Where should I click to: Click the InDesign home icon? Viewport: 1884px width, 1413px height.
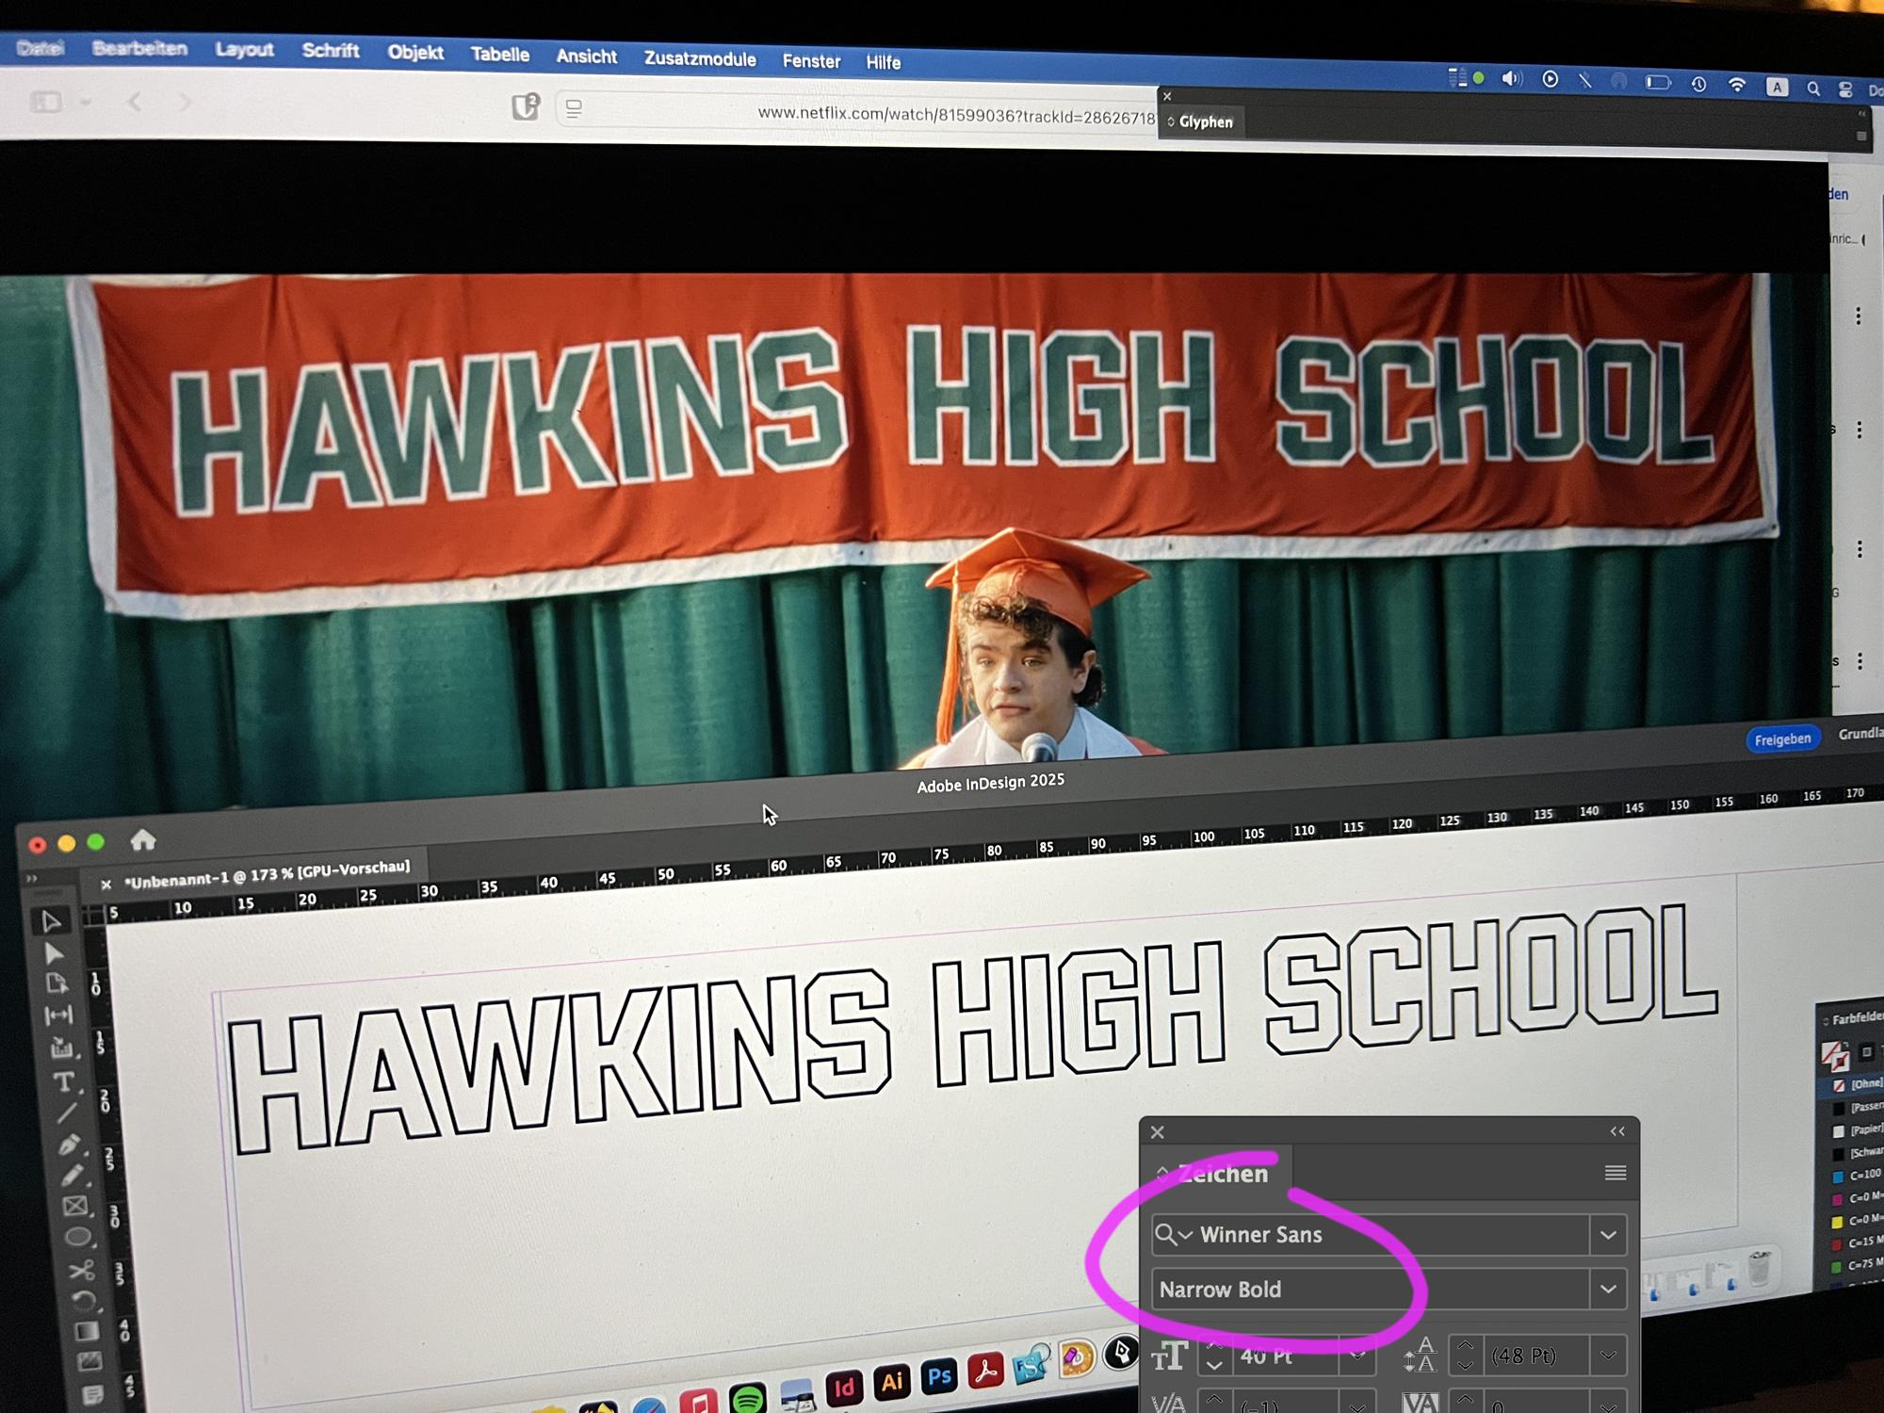143,839
